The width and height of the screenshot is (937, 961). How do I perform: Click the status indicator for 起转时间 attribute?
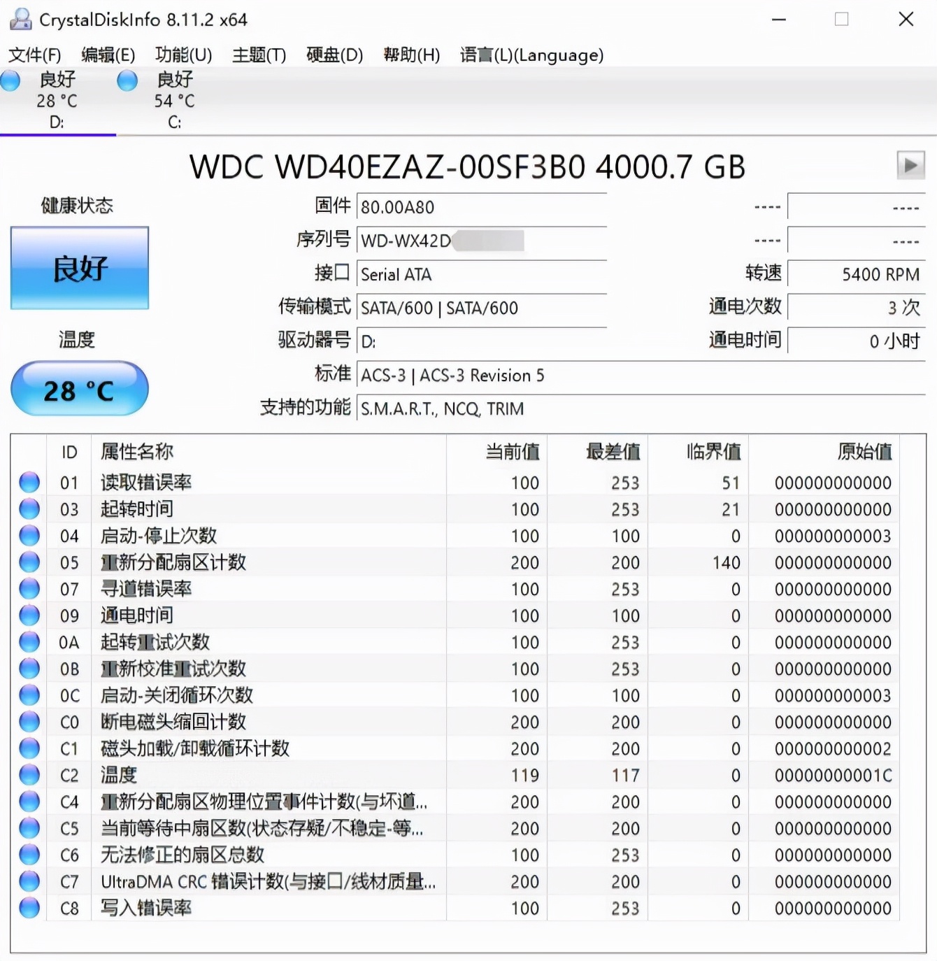coord(29,508)
